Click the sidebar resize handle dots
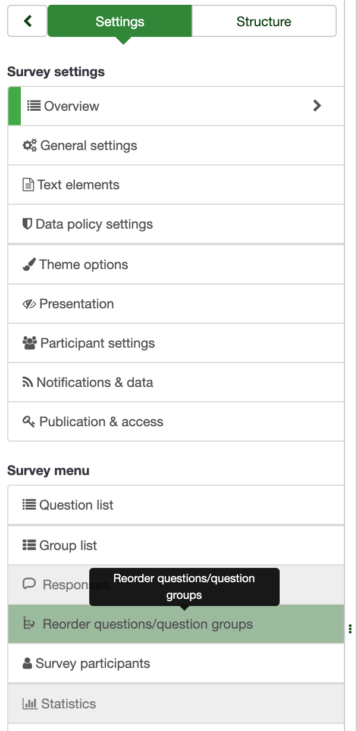The width and height of the screenshot is (357, 731). click(350, 629)
